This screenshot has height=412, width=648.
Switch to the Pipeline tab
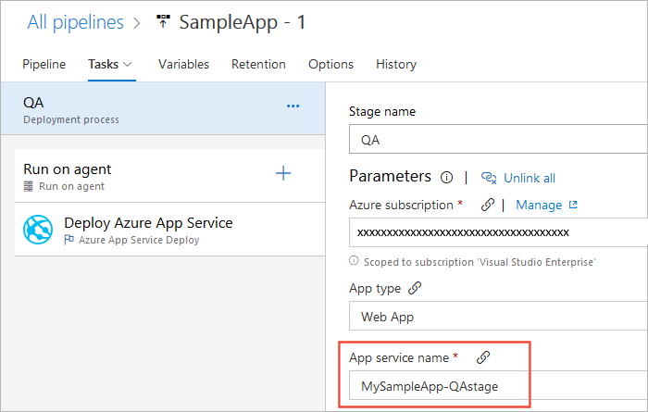(44, 65)
